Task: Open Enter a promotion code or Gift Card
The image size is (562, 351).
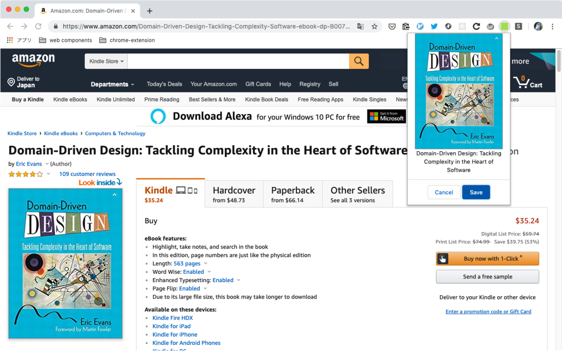Action: click(488, 312)
